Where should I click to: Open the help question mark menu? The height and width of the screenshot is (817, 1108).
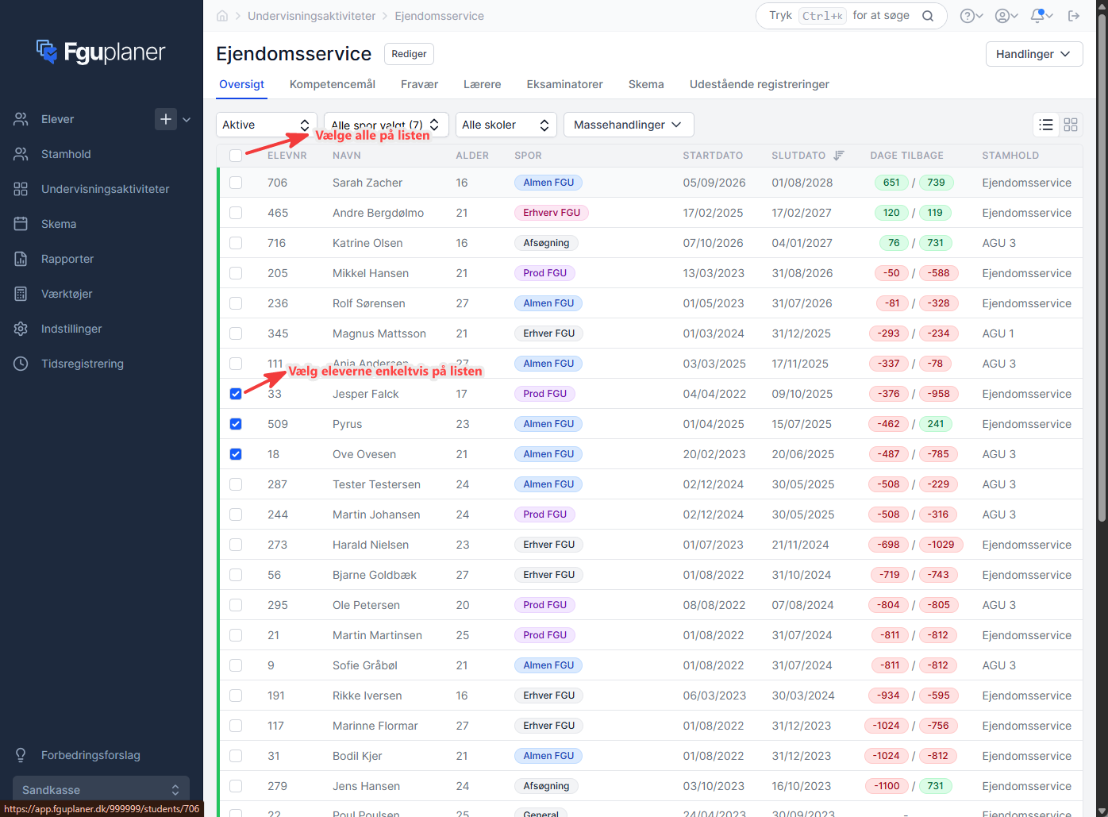(971, 16)
